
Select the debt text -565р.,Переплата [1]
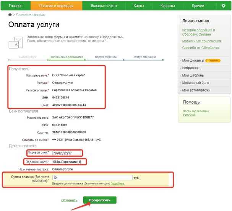pos(67,162)
